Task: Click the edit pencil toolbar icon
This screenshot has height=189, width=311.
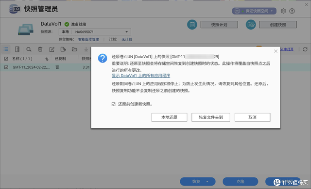Action: click(52, 49)
